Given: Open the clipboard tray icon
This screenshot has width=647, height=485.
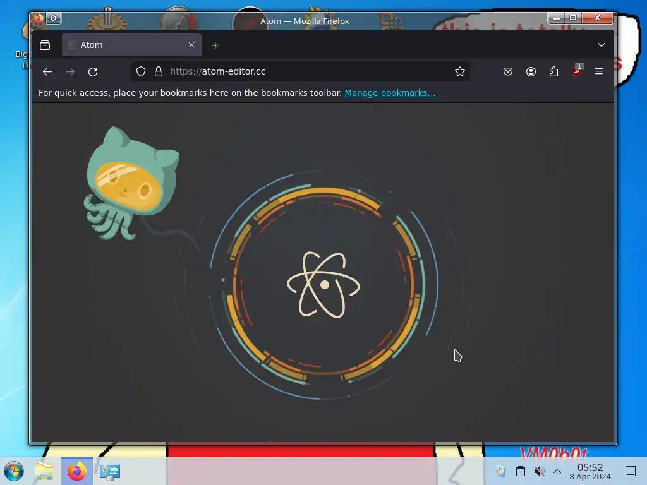Looking at the screenshot, I should pyautogui.click(x=521, y=471).
